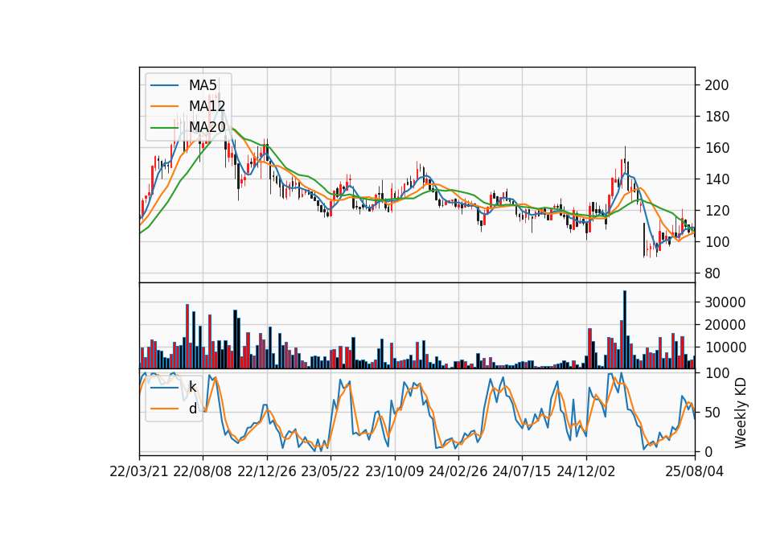Click the 22/12/26 date label
This screenshot has width=772, height=555.
[x=267, y=471]
